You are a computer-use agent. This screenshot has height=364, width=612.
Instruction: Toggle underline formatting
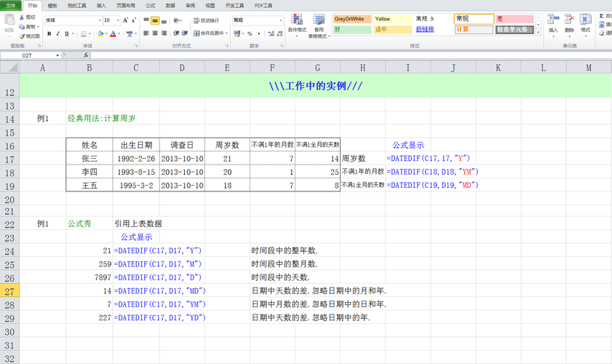(x=67, y=34)
